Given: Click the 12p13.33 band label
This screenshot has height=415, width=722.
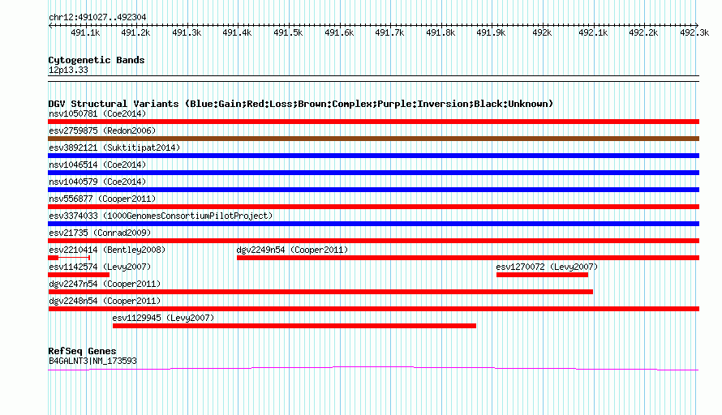Looking at the screenshot, I should 68,70.
